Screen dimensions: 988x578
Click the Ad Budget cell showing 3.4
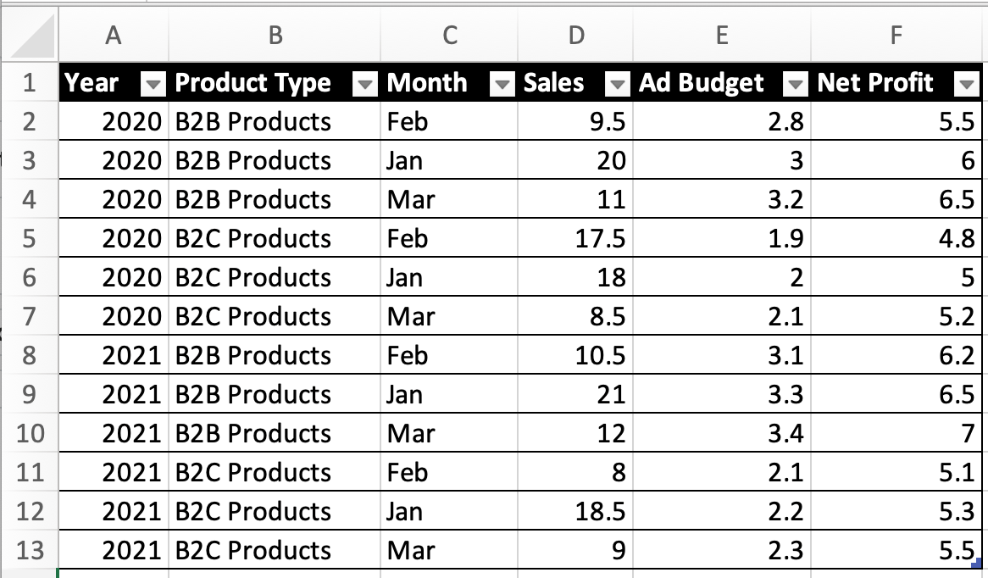coord(721,434)
